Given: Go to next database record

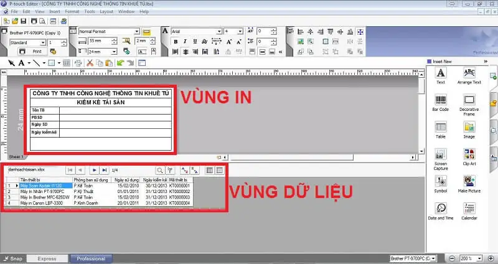Looking at the screenshot, I should point(94,170).
